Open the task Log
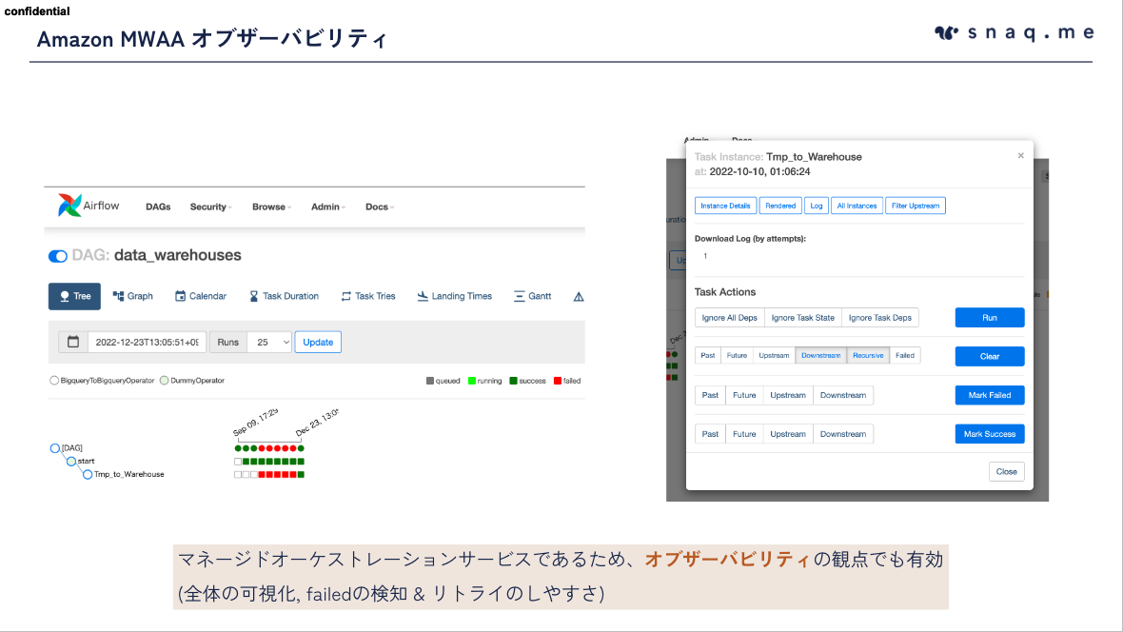The height and width of the screenshot is (632, 1123). click(817, 206)
